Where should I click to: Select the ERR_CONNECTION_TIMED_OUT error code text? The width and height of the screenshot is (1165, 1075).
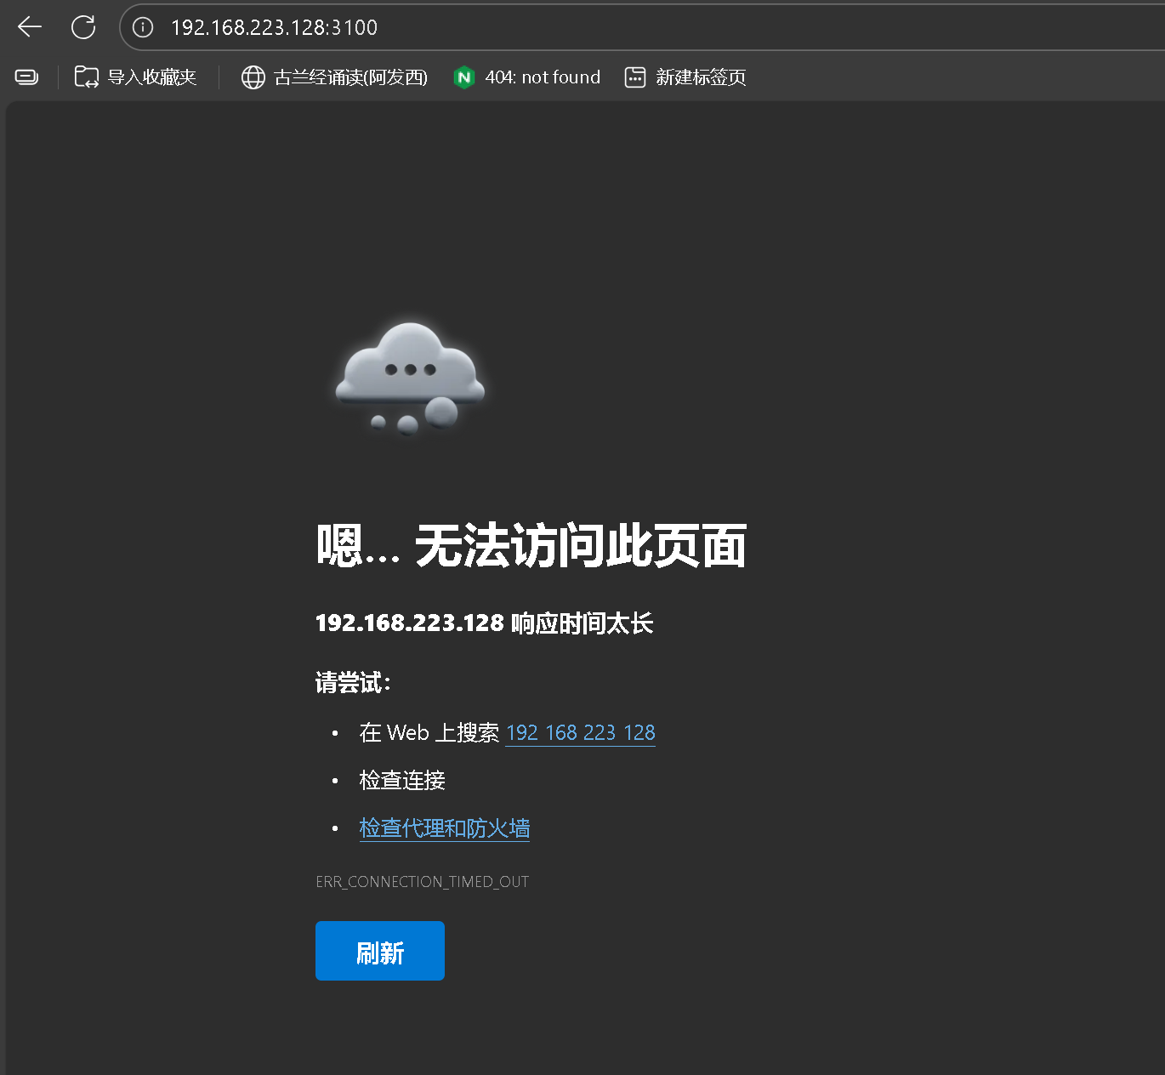(423, 882)
